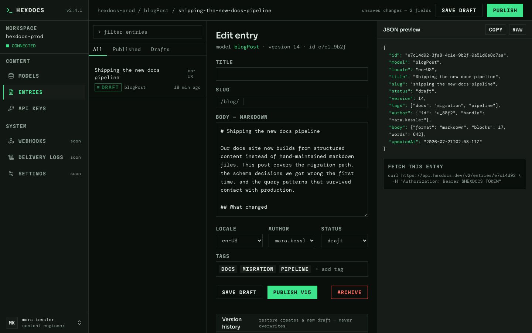Viewport: 532px width, 333px height.
Task: Click the body textarea resize handle
Action: (365, 214)
